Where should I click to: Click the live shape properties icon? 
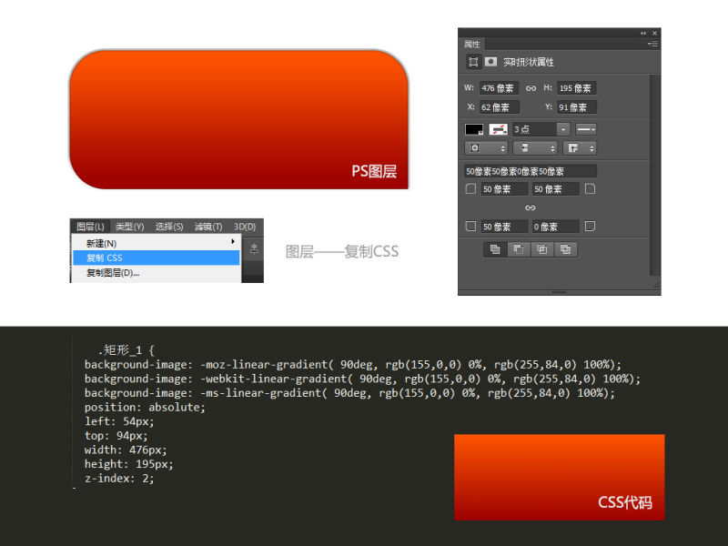coord(473,62)
